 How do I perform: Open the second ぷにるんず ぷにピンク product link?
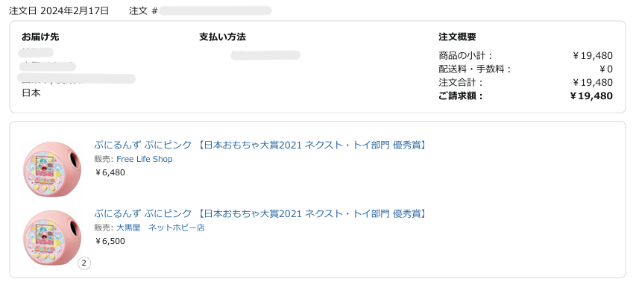[260, 213]
